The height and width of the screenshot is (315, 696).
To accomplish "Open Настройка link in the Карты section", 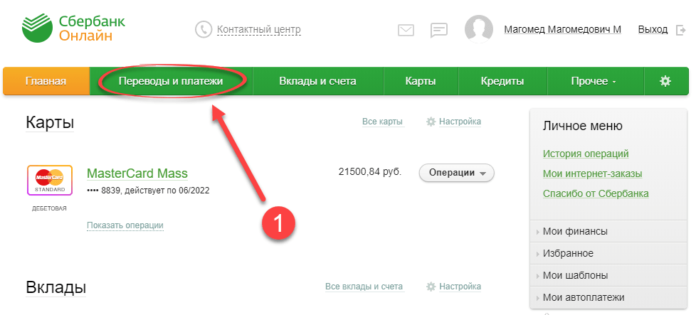I will tap(460, 122).
